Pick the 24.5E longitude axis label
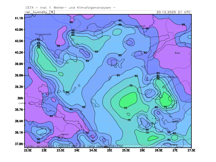The width and height of the screenshot is (216, 162). [93, 150]
